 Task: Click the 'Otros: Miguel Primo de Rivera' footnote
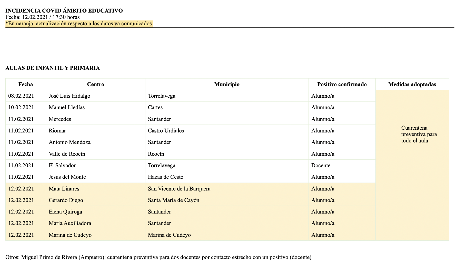[158, 257]
